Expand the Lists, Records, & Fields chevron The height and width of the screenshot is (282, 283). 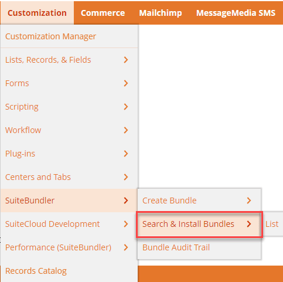coord(126,60)
